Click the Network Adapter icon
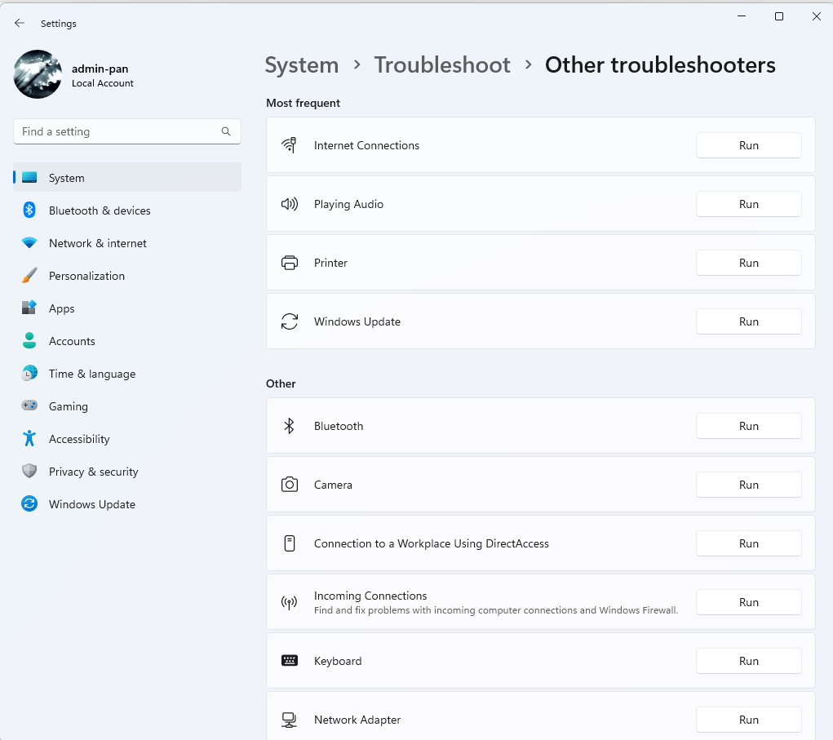This screenshot has width=833, height=740. [x=290, y=720]
